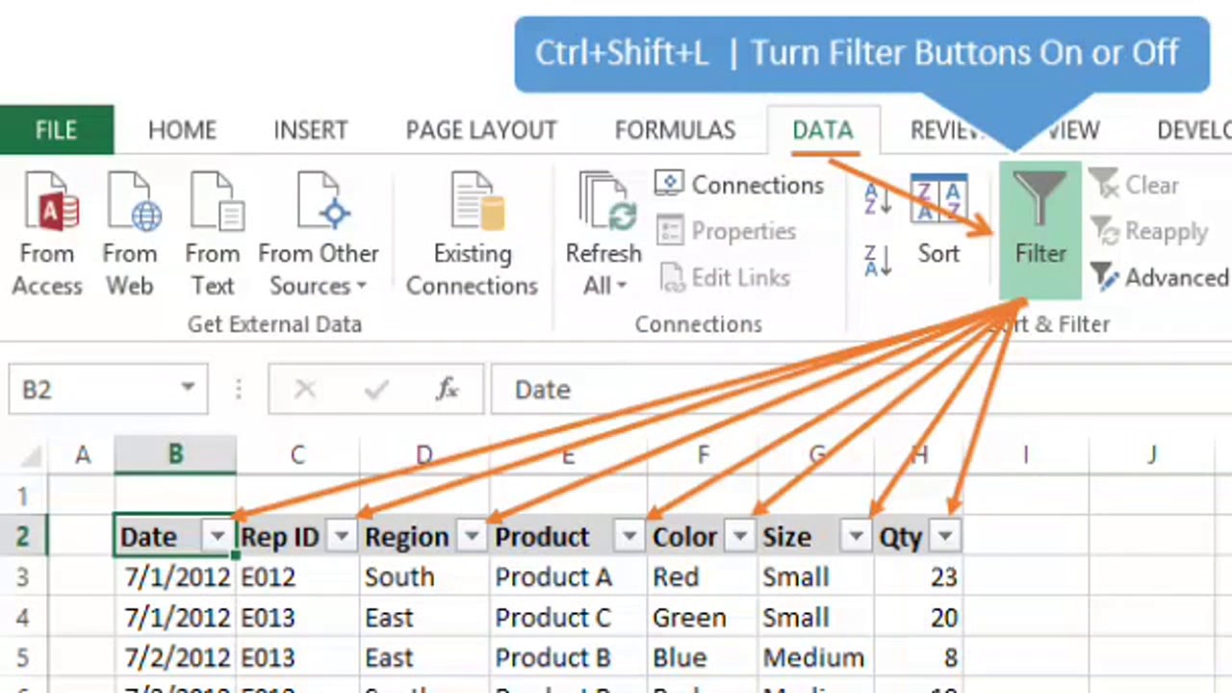Switch to the HOME tab

coord(182,130)
